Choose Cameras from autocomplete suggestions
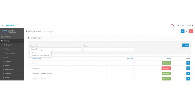195x104 pixels. 34,53
